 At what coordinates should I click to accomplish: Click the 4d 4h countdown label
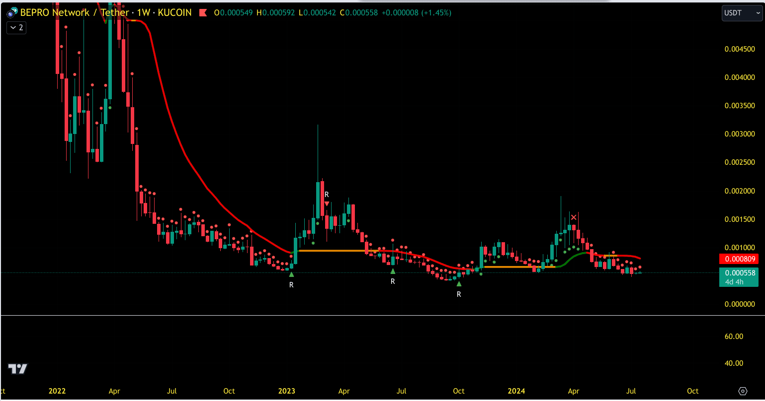tap(734, 282)
